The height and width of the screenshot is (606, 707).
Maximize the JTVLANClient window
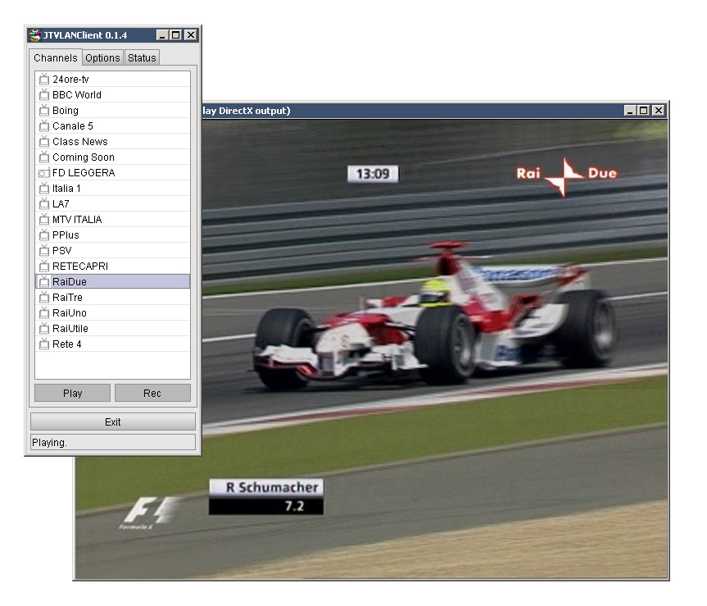(176, 35)
